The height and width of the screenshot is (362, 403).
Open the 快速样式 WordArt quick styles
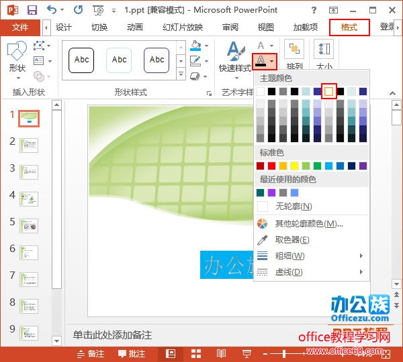tap(234, 57)
